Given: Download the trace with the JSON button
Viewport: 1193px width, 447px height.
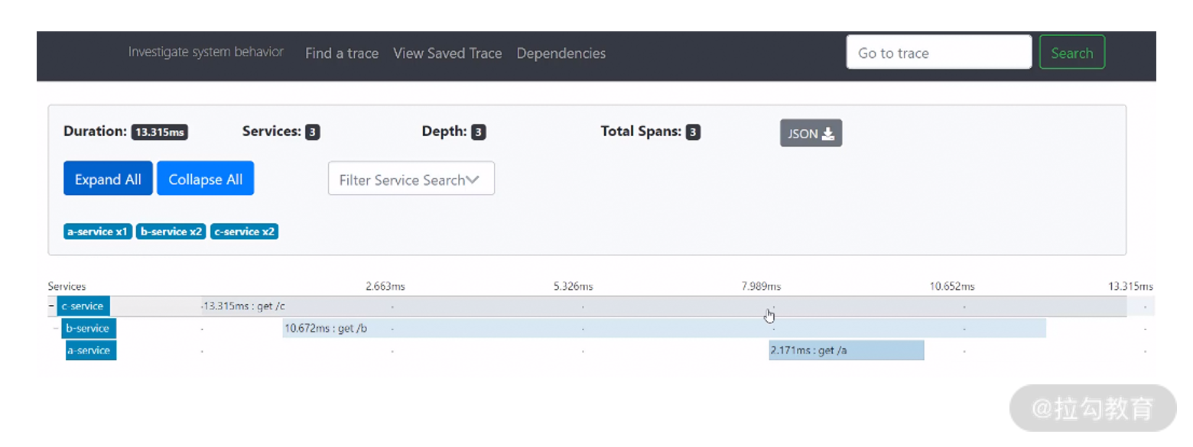Looking at the screenshot, I should 811,133.
